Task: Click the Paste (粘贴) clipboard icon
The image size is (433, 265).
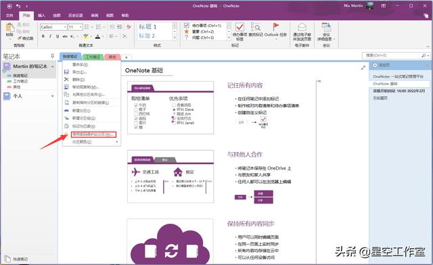Action: 9,27
